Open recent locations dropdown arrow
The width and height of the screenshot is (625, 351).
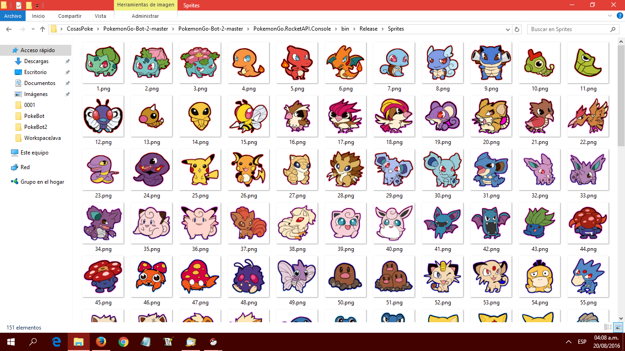[33, 29]
